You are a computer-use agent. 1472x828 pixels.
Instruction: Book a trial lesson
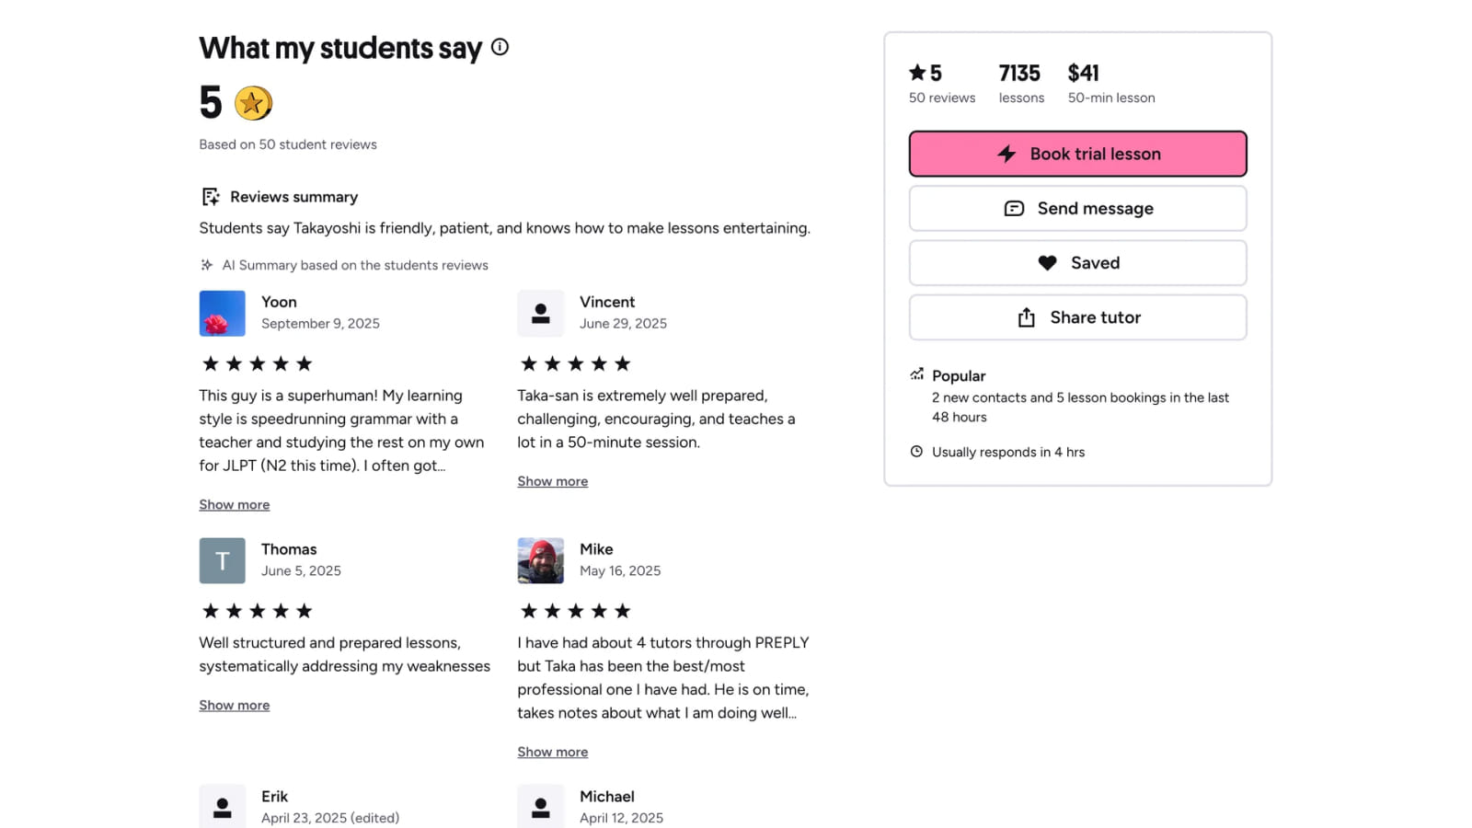coord(1077,154)
